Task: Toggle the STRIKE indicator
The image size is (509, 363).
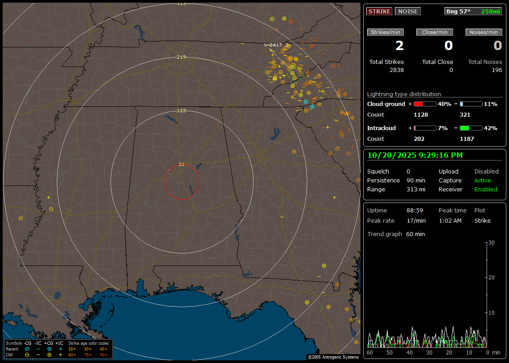Action: (379, 11)
